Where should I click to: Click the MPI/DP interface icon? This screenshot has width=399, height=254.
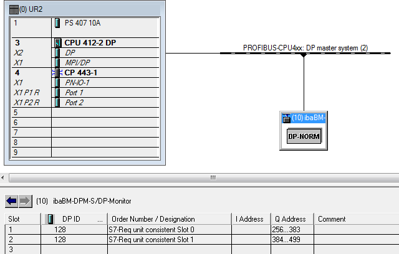point(57,62)
